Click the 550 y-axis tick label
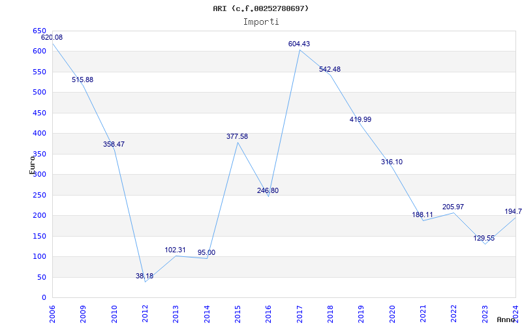Viewport: 522px width, 326px height. (x=39, y=72)
